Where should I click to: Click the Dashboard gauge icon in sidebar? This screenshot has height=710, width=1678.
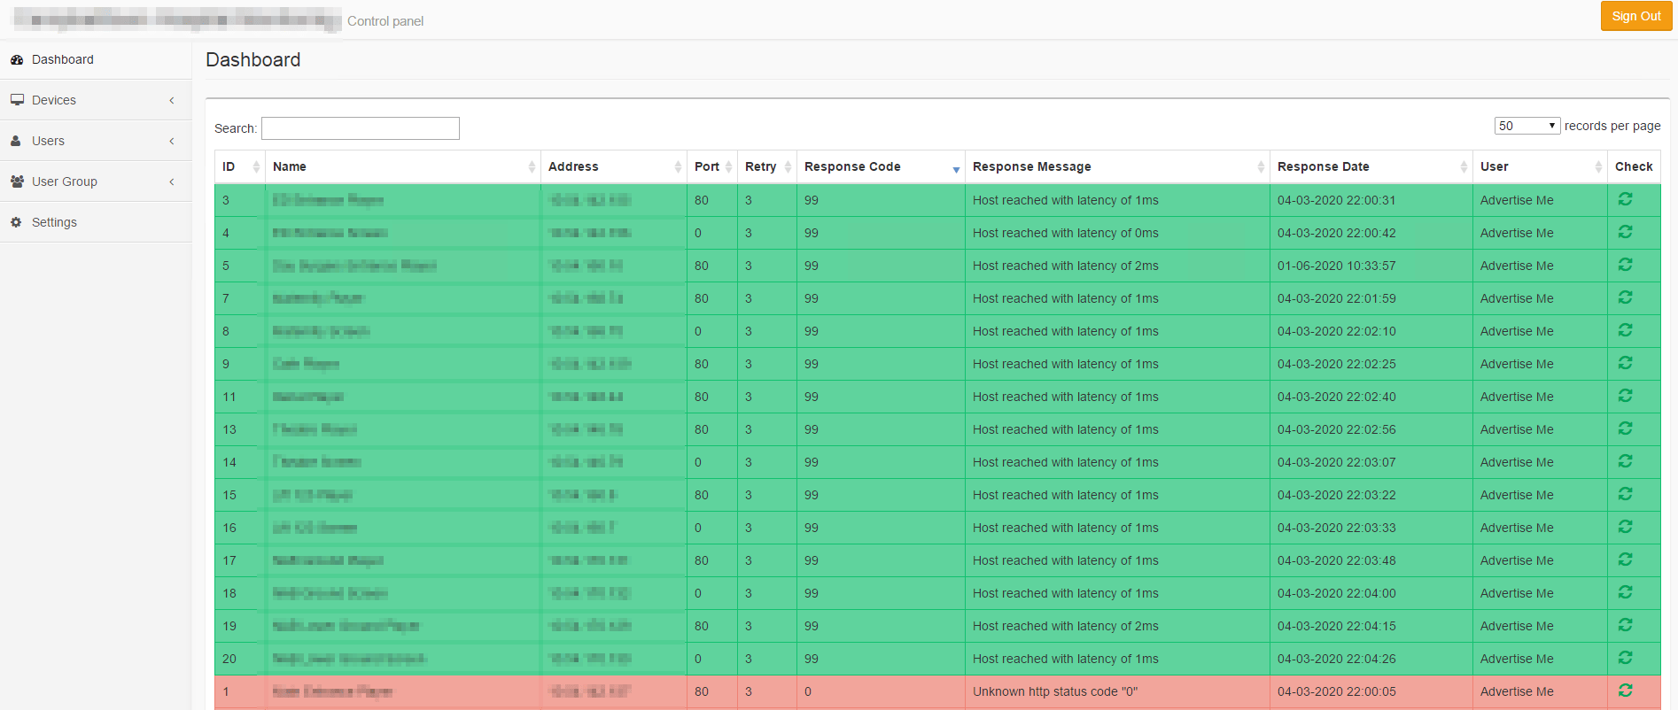17,60
